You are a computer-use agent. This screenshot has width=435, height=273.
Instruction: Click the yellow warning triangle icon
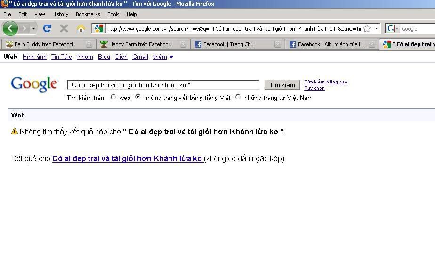pyautogui.click(x=15, y=131)
